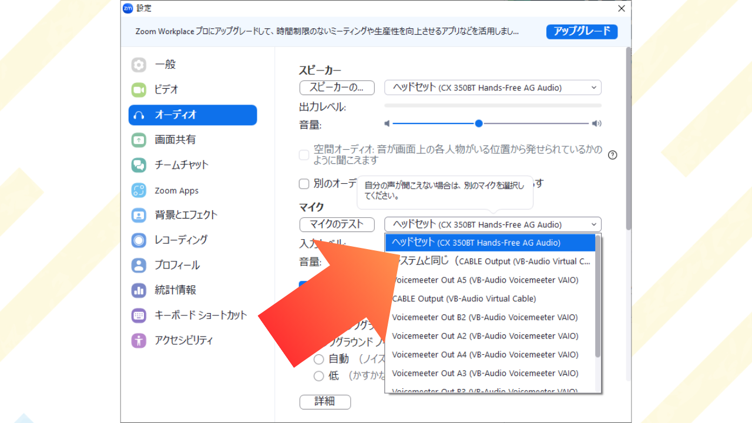Click the スピーカーの... test button
The width and height of the screenshot is (752, 423).
(x=337, y=88)
